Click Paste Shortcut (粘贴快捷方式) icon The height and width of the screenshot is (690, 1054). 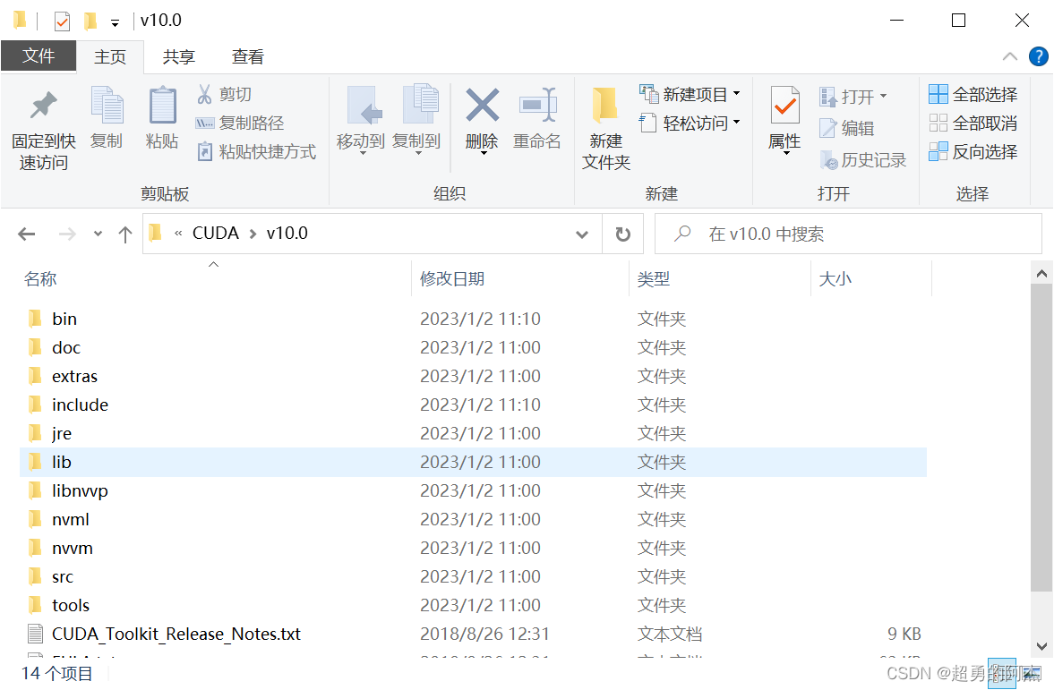point(204,152)
